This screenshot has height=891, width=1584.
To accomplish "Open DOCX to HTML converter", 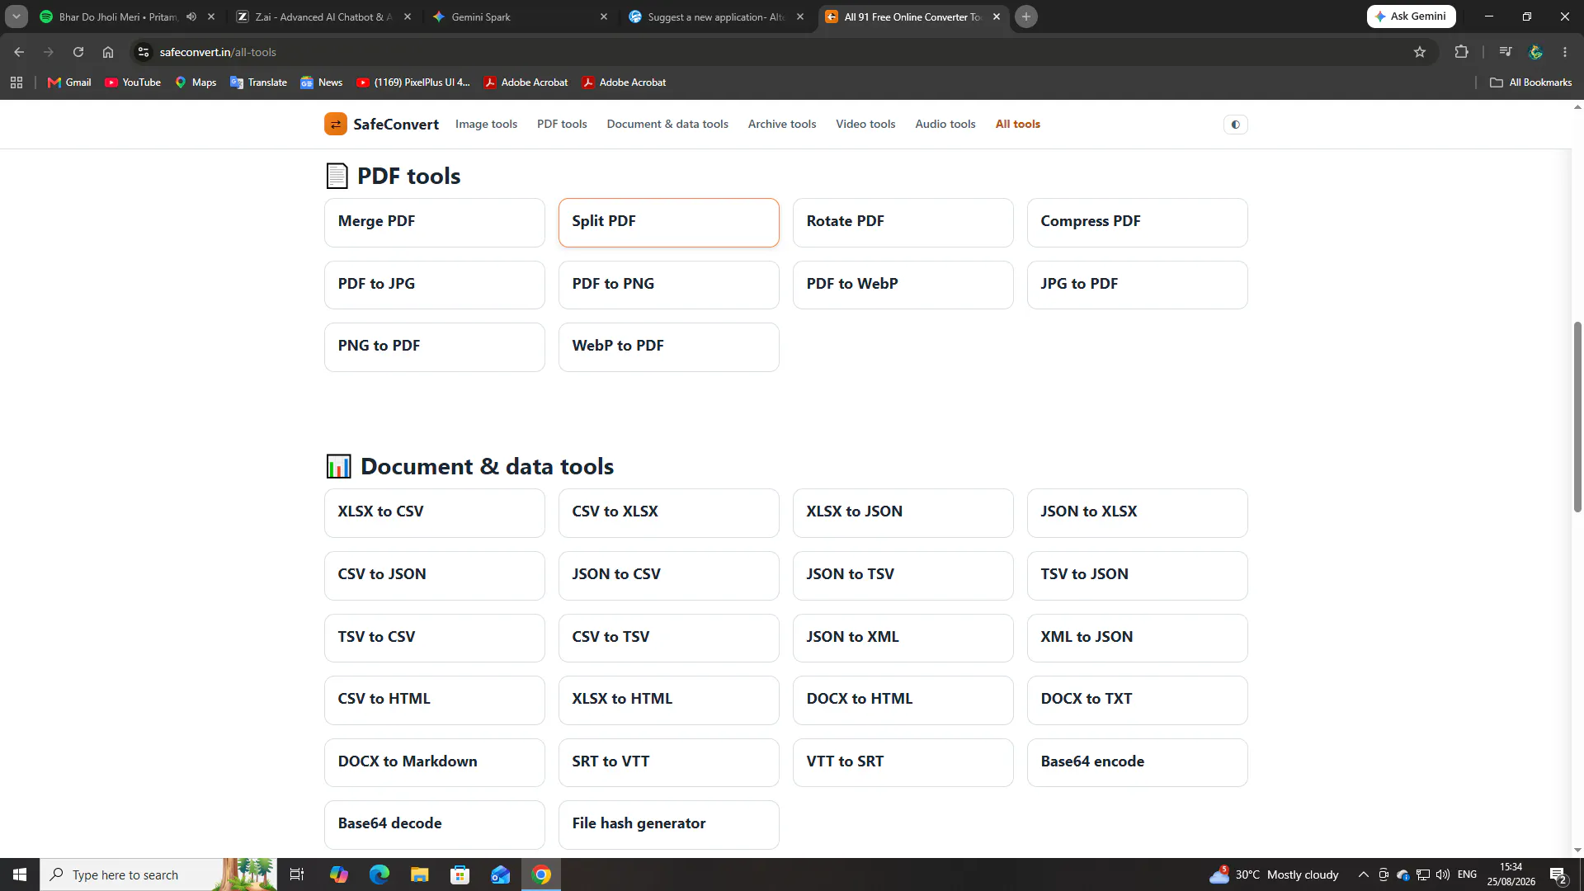I will pyautogui.click(x=903, y=700).
